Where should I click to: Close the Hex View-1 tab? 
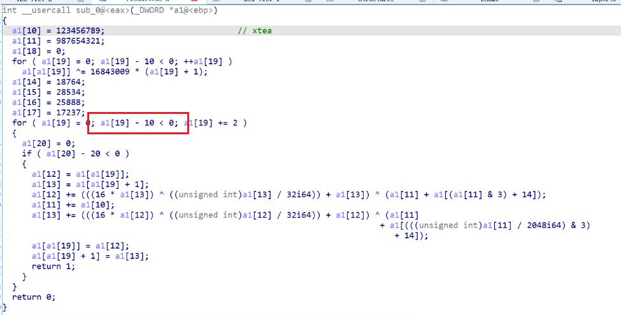click(308, 1)
